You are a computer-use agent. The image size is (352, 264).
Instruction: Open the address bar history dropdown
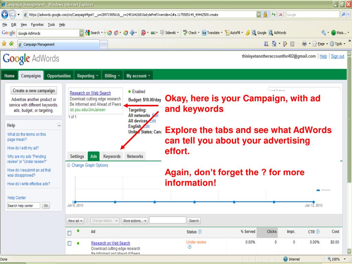pyautogui.click(x=258, y=14)
